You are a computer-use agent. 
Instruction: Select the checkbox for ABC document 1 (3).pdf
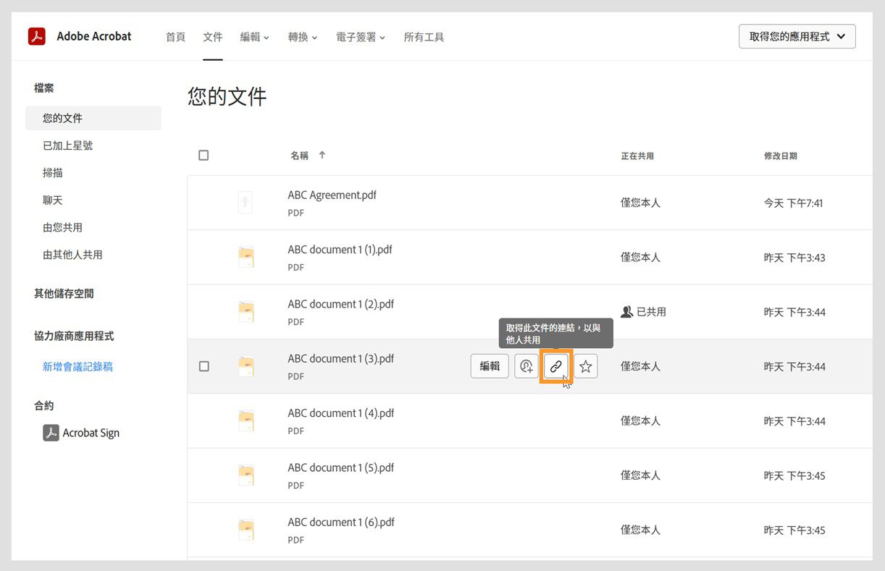pyautogui.click(x=204, y=366)
